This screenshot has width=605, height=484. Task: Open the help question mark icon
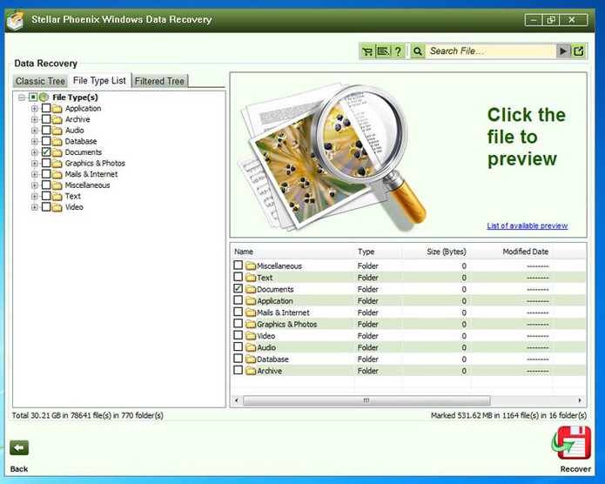[x=398, y=51]
